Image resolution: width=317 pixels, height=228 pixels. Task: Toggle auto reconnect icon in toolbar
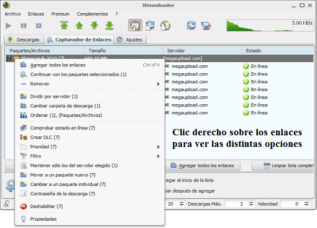pos(150,26)
